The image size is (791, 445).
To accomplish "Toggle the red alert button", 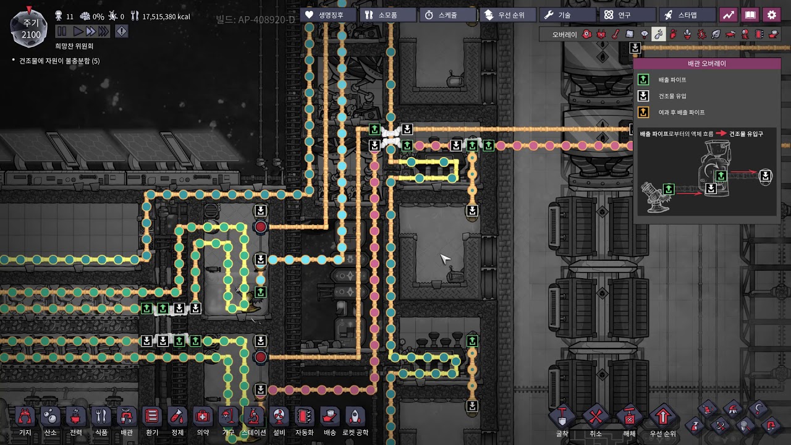I will point(122,31).
